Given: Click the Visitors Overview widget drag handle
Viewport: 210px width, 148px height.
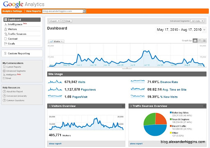Looking at the screenshot, I should coord(50,106).
